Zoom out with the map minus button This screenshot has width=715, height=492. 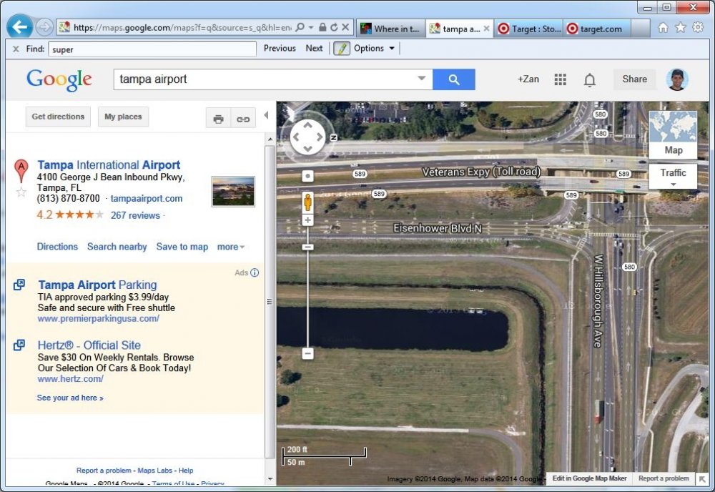pos(307,353)
